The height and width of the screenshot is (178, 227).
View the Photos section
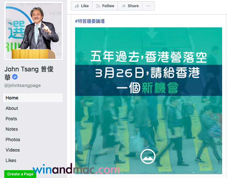13,140
